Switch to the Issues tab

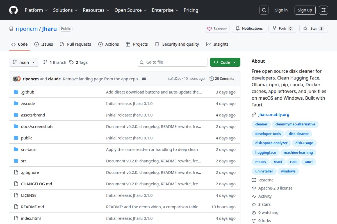[x=44, y=44]
